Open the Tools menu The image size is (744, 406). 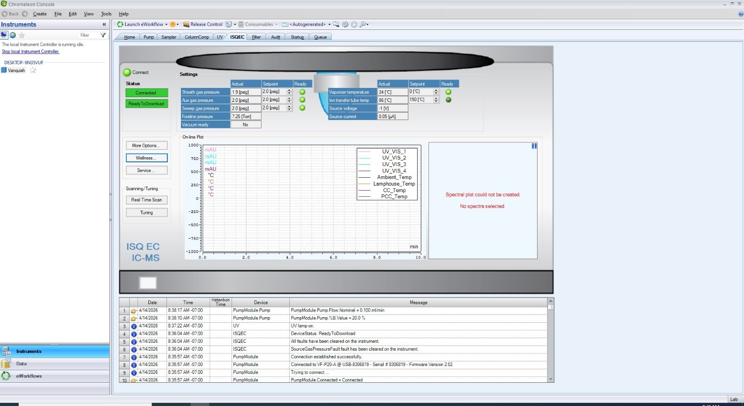[106, 14]
